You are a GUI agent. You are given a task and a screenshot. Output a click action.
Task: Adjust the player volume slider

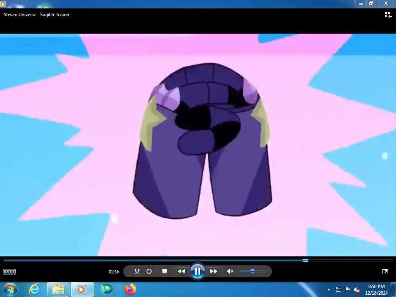coord(252,271)
